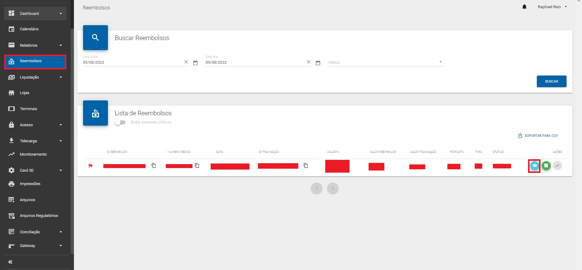Open the Status dropdown filter

(386, 62)
